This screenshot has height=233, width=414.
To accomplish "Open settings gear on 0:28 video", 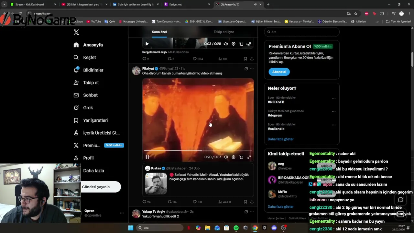I will pyautogui.click(x=234, y=44).
